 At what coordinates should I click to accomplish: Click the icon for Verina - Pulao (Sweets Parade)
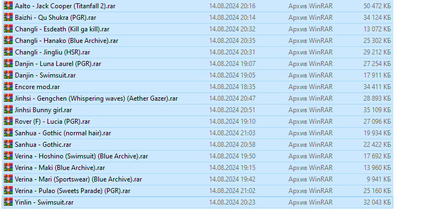point(8,190)
